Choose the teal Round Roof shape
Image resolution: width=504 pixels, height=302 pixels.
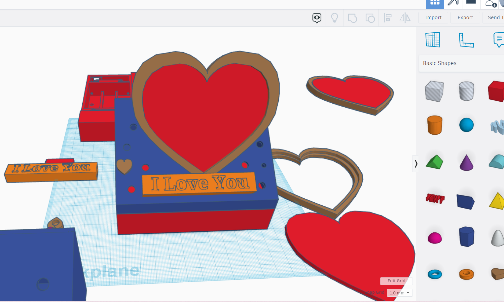[496, 162]
